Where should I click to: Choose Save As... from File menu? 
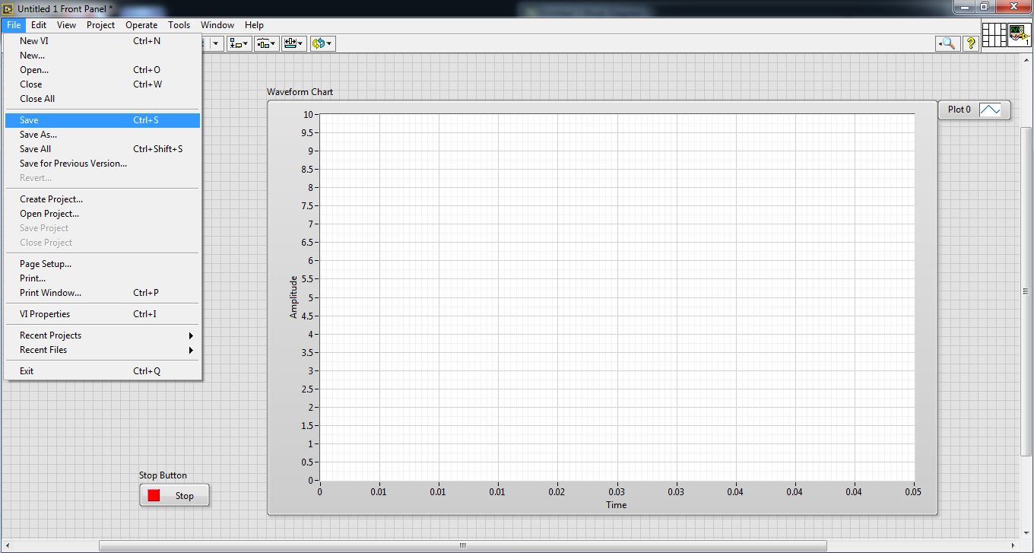(x=103, y=135)
